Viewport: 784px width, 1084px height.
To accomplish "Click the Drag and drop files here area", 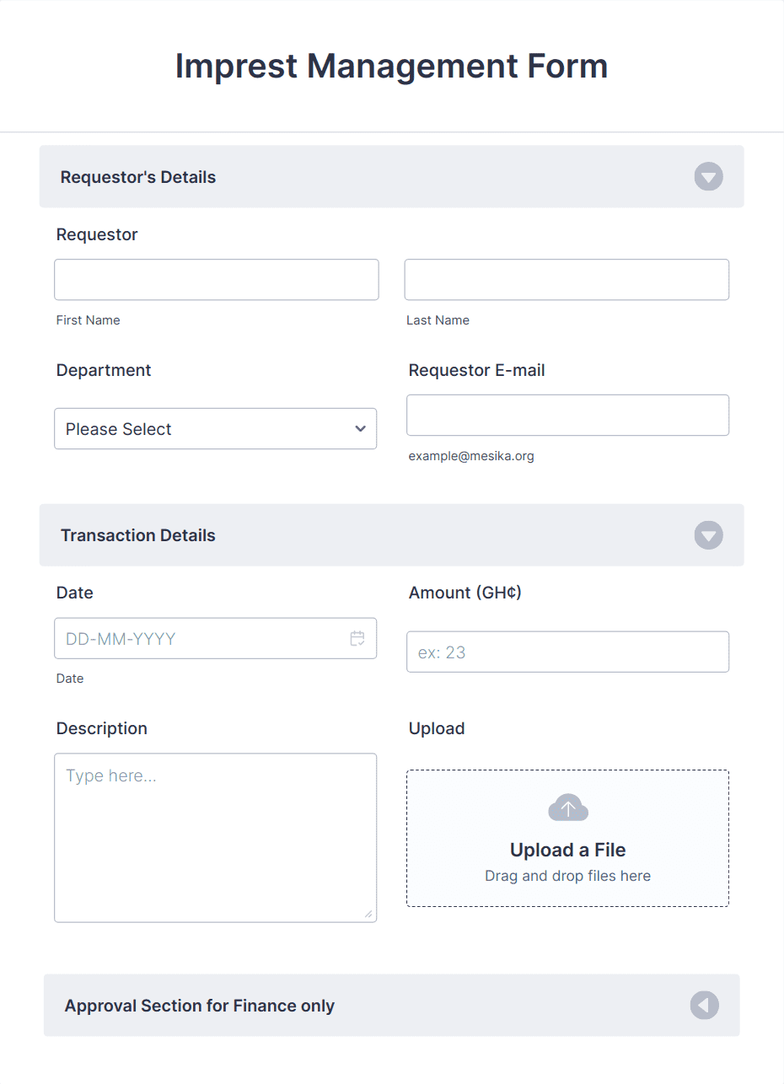I will pyautogui.click(x=567, y=875).
